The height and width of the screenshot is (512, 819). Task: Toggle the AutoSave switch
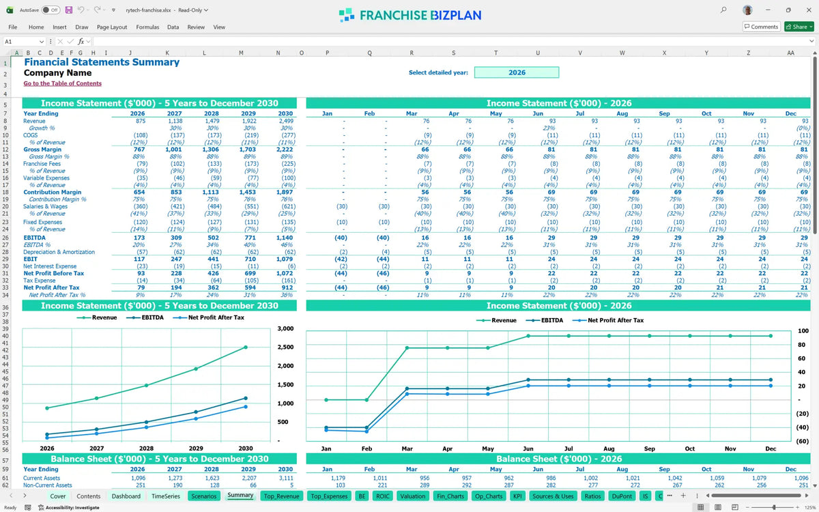[51, 10]
